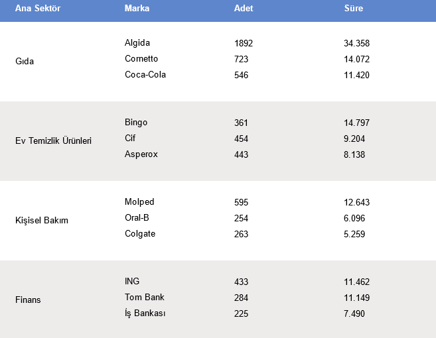
Task: Click ING's Süre value 11.462
Action: coord(356,282)
